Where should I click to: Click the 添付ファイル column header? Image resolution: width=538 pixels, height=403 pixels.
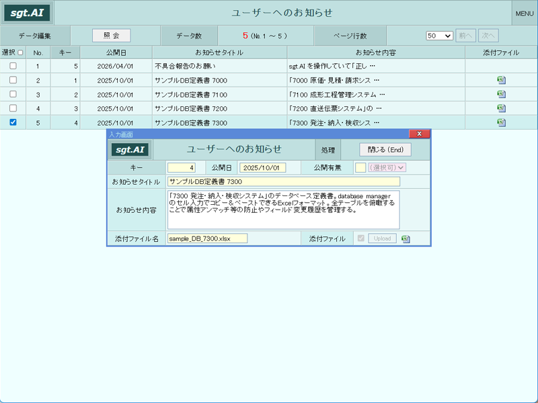(x=501, y=52)
